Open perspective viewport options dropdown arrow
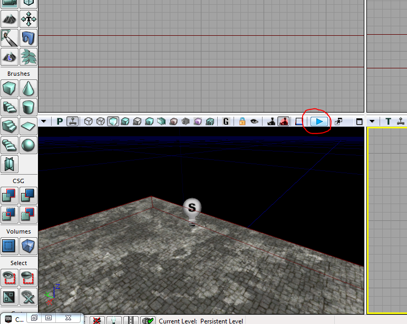Screen dimensions: 407x324 [x=44, y=121]
